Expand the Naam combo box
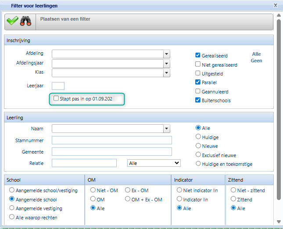Viewport: 283px width, 229px height. [166, 129]
